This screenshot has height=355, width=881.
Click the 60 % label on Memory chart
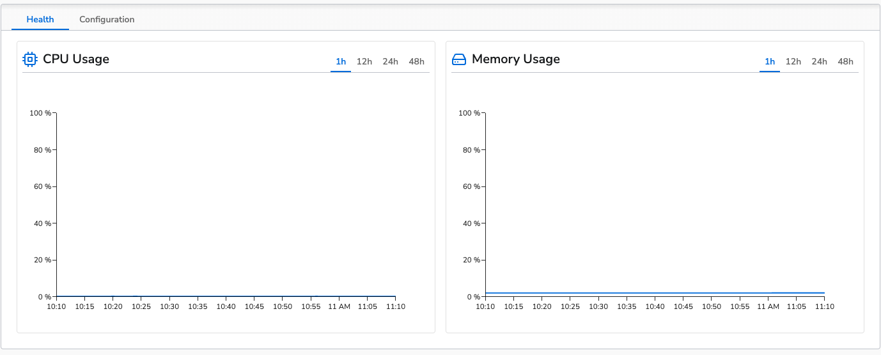click(471, 186)
